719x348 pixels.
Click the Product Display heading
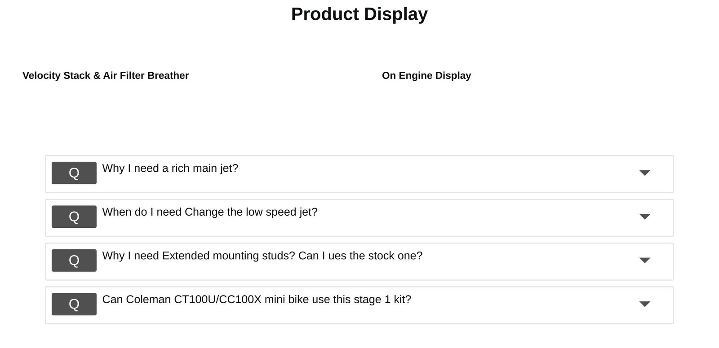pyautogui.click(x=359, y=14)
